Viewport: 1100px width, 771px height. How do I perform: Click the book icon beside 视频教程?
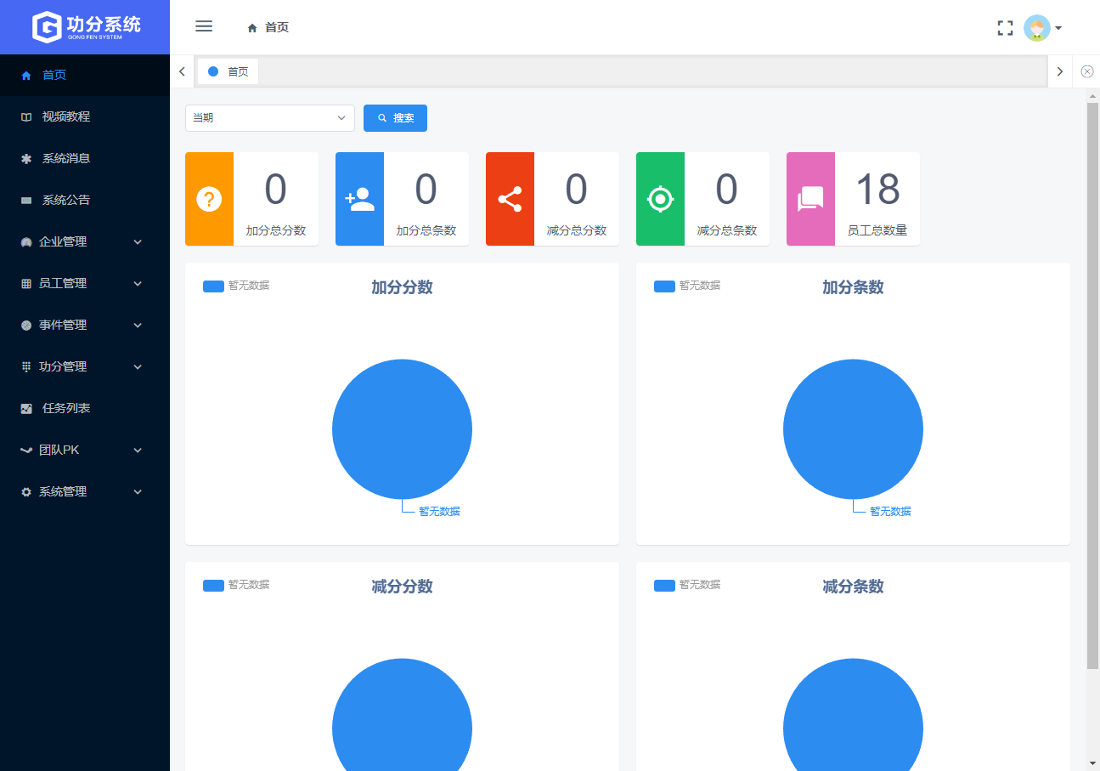[x=26, y=117]
